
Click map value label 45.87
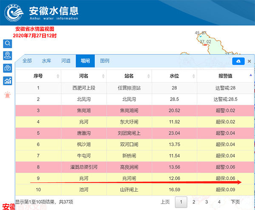click(x=201, y=33)
